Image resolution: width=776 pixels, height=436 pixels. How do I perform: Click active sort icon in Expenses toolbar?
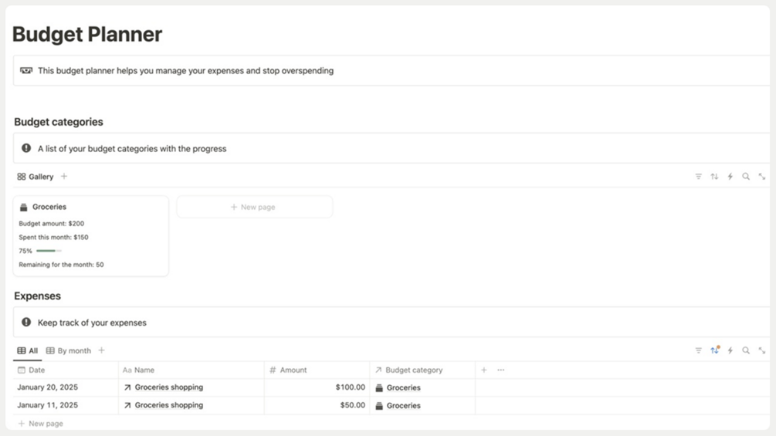click(x=715, y=350)
